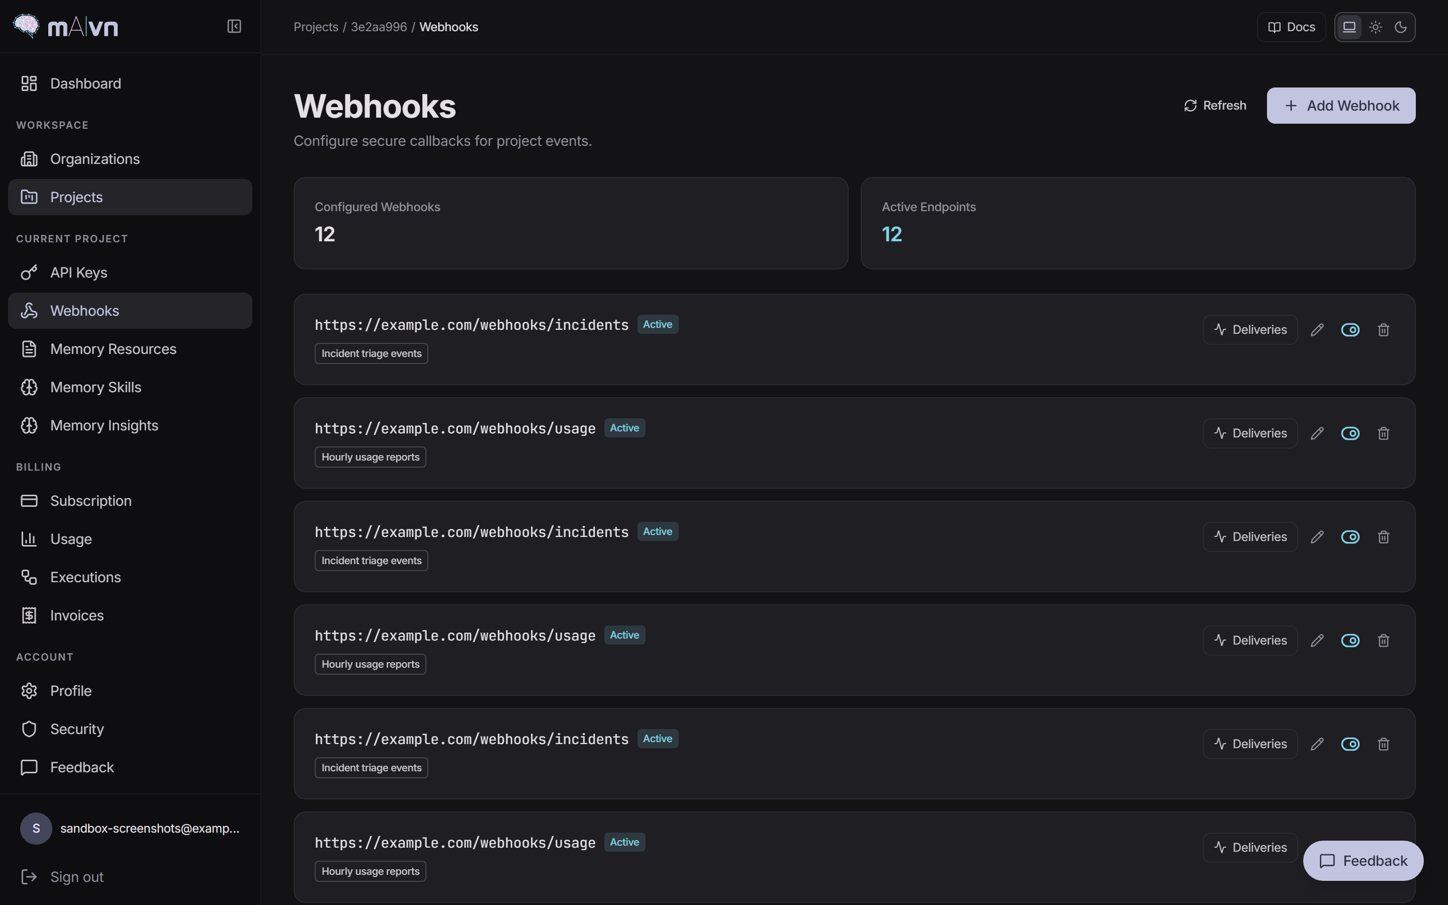The height and width of the screenshot is (905, 1448).
Task: Switch to light theme
Action: pyautogui.click(x=1376, y=27)
